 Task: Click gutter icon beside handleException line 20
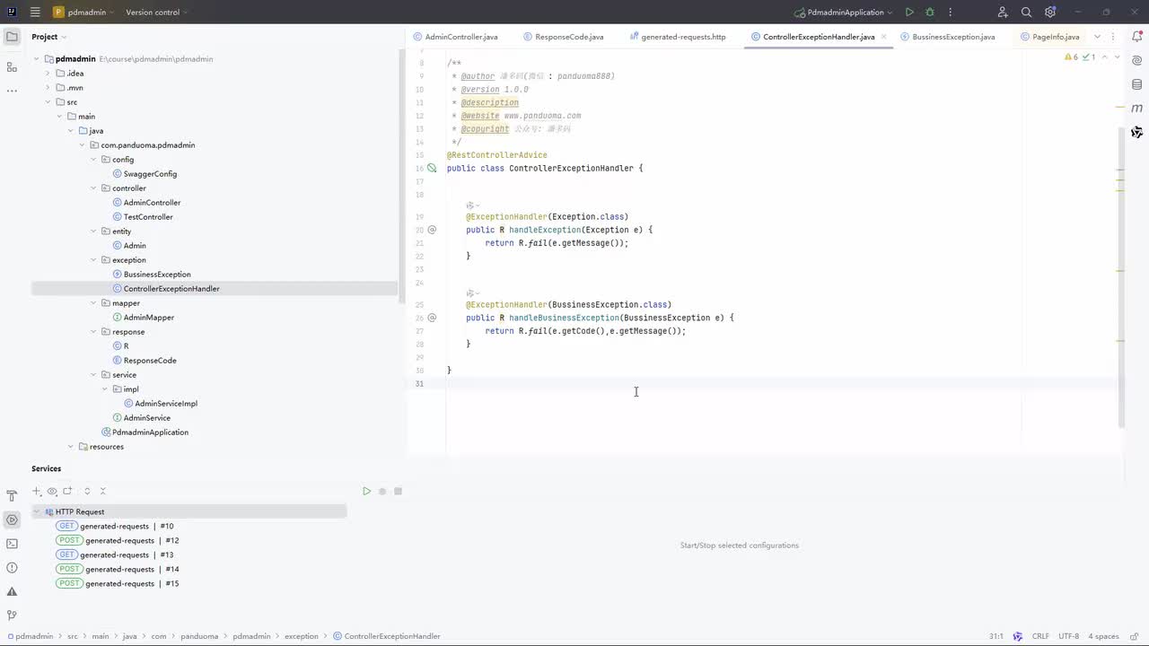[432, 230]
